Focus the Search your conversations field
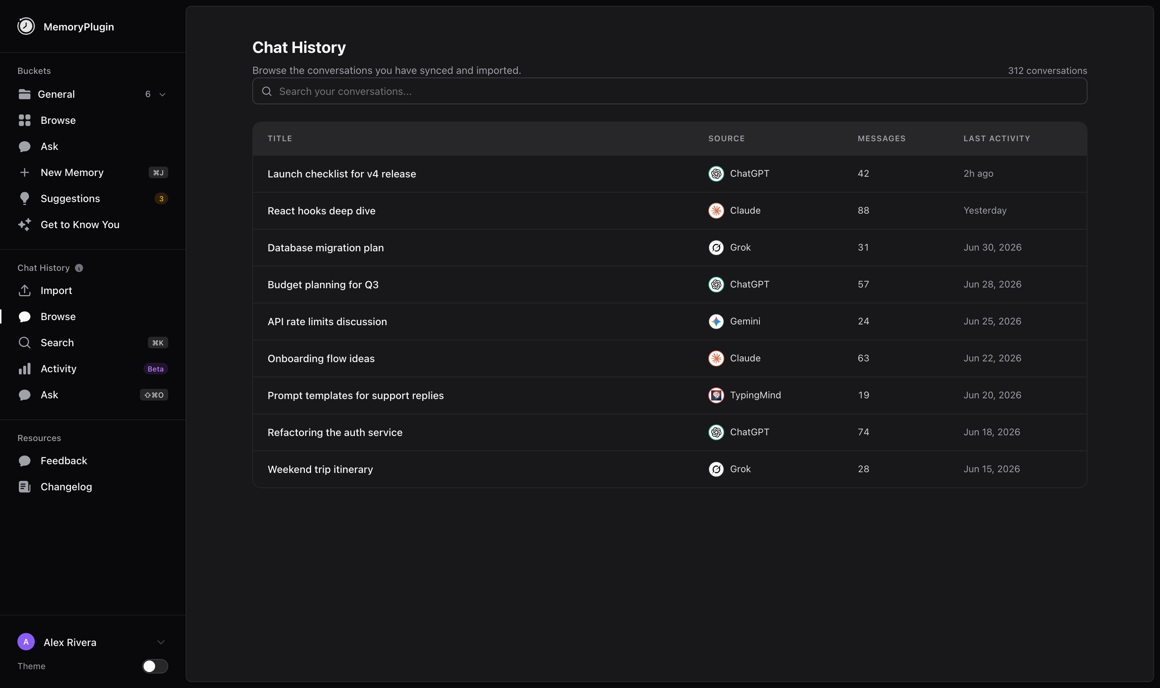1160x688 pixels. coord(670,91)
